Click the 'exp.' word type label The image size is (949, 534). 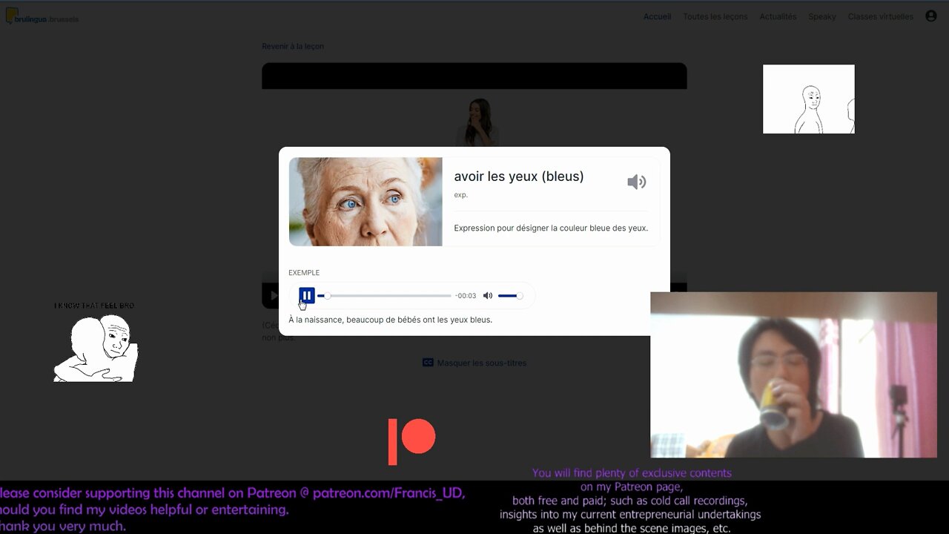pyautogui.click(x=461, y=195)
